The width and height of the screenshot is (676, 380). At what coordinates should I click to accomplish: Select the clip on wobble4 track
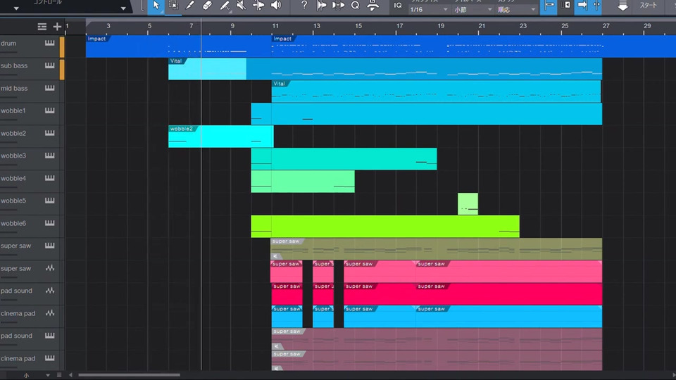pos(303,182)
